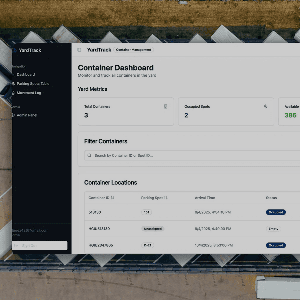The width and height of the screenshot is (300, 300).
Task: Click the Admin Panel gear icon
Action: [x=13, y=115]
